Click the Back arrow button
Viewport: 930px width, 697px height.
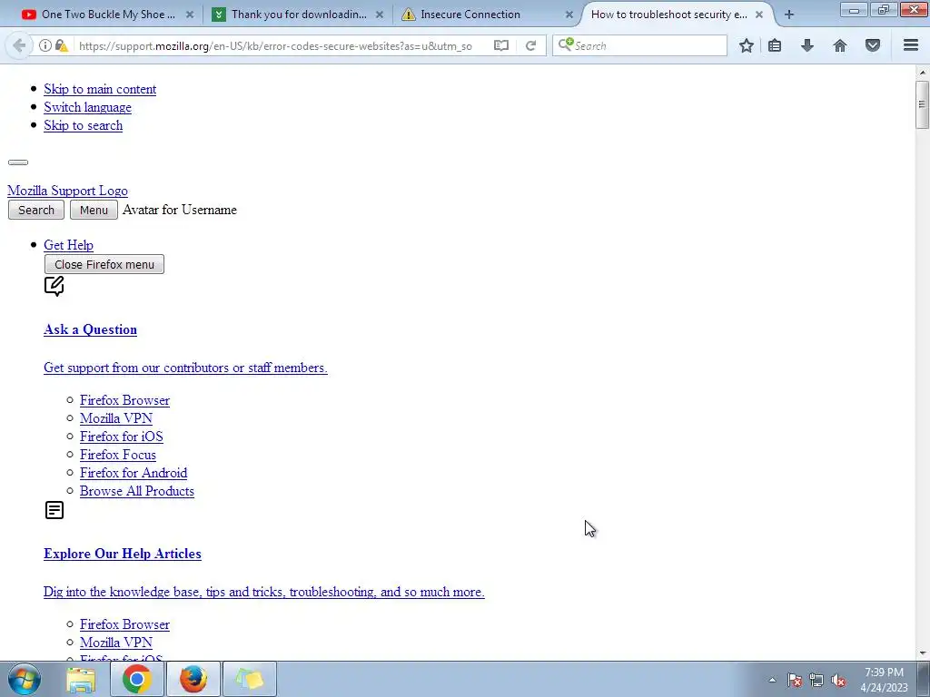pyautogui.click(x=19, y=45)
